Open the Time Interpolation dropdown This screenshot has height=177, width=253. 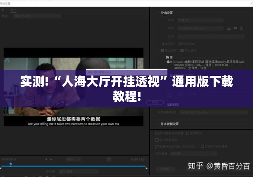[x=193, y=154]
